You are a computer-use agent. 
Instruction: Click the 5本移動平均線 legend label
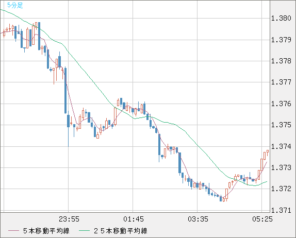click(46, 231)
